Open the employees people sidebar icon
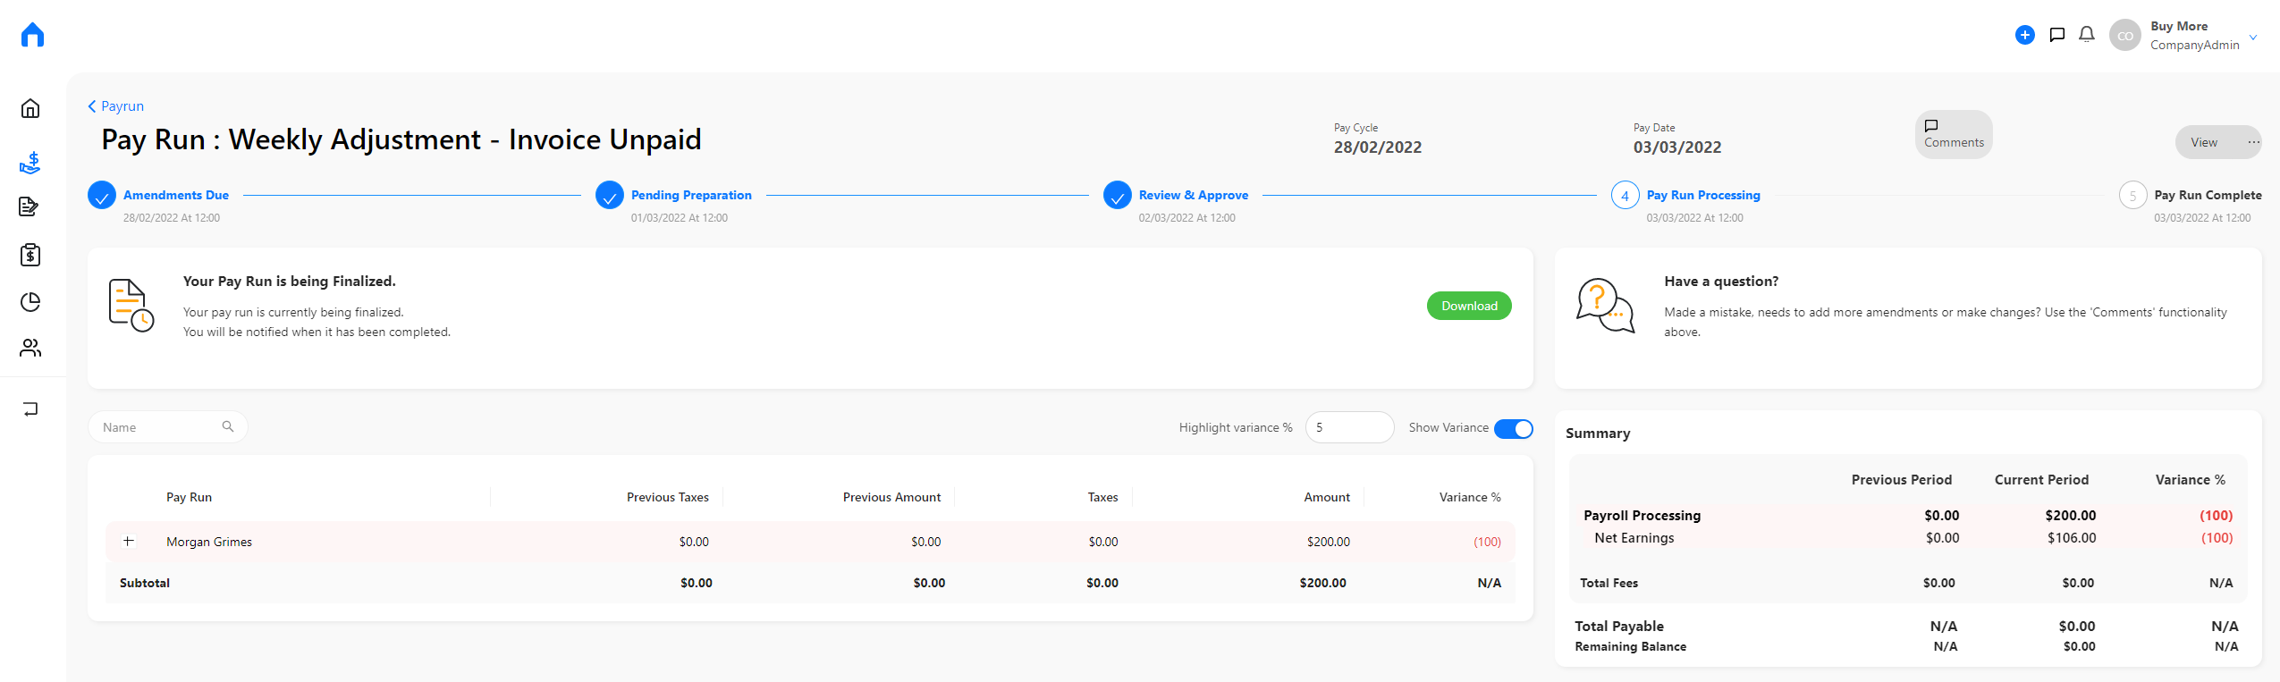 point(30,348)
